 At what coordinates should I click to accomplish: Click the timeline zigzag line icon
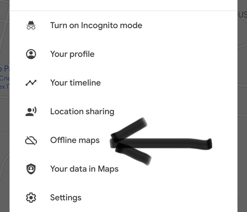tap(31, 83)
